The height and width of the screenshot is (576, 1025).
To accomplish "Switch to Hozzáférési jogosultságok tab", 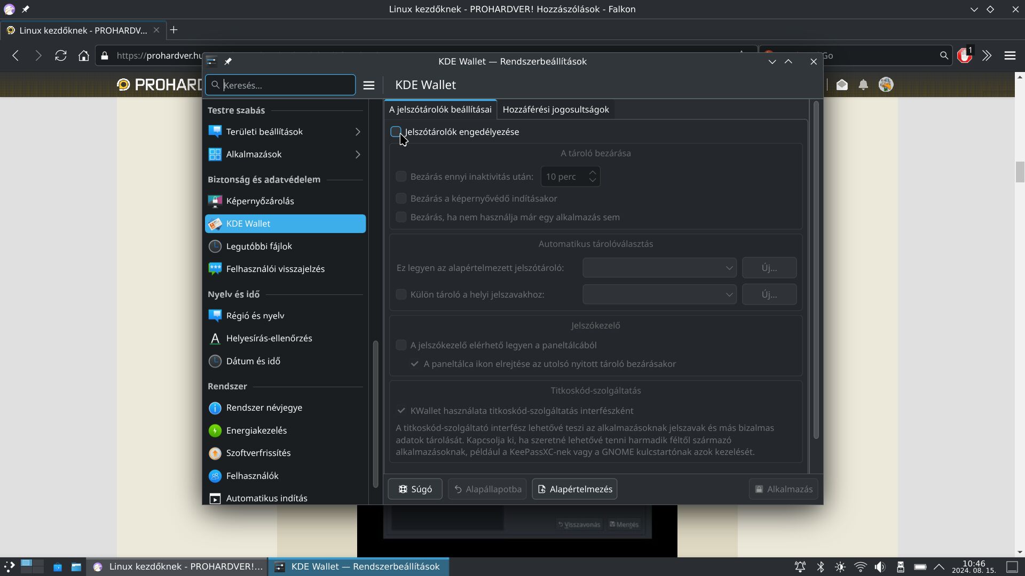I will [x=556, y=109].
